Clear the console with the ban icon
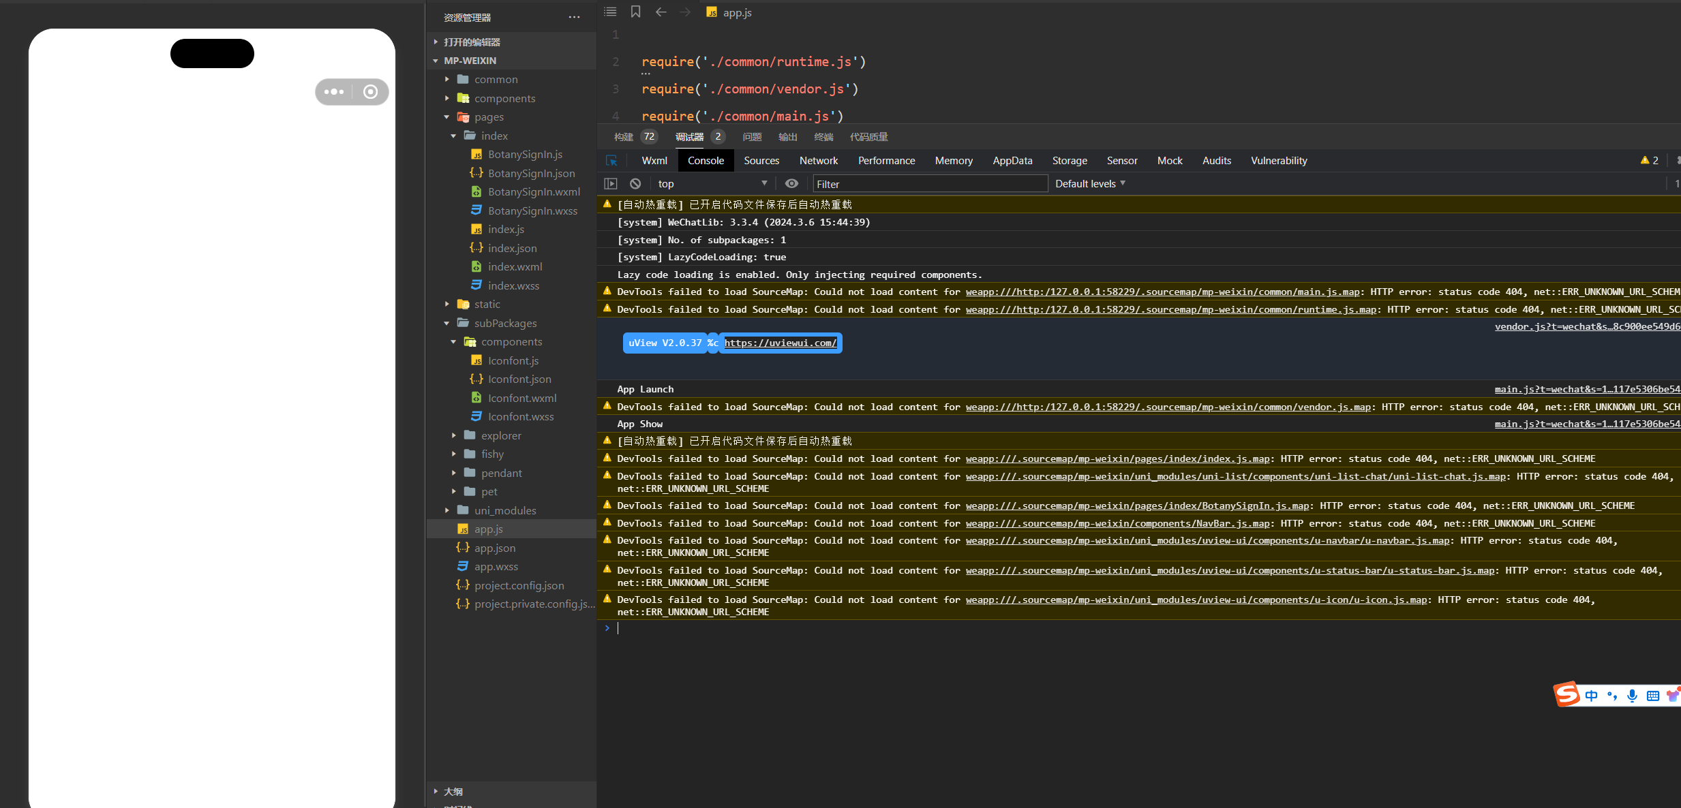Screen dimensions: 1681x808 coord(635,184)
